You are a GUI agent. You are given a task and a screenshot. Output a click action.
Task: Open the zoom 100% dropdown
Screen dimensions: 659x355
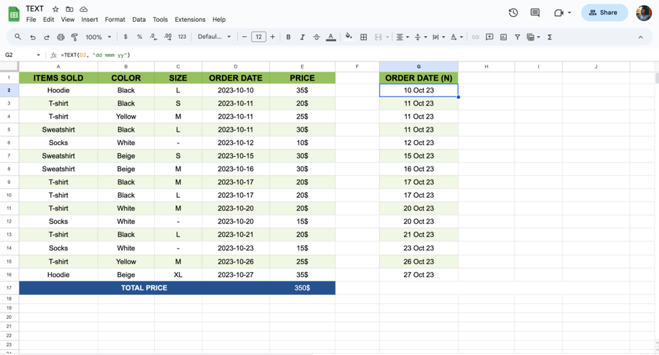(x=98, y=38)
